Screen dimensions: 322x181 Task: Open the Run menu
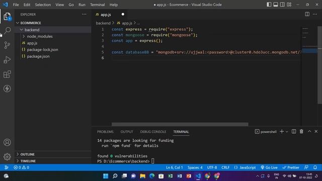tap(82, 5)
